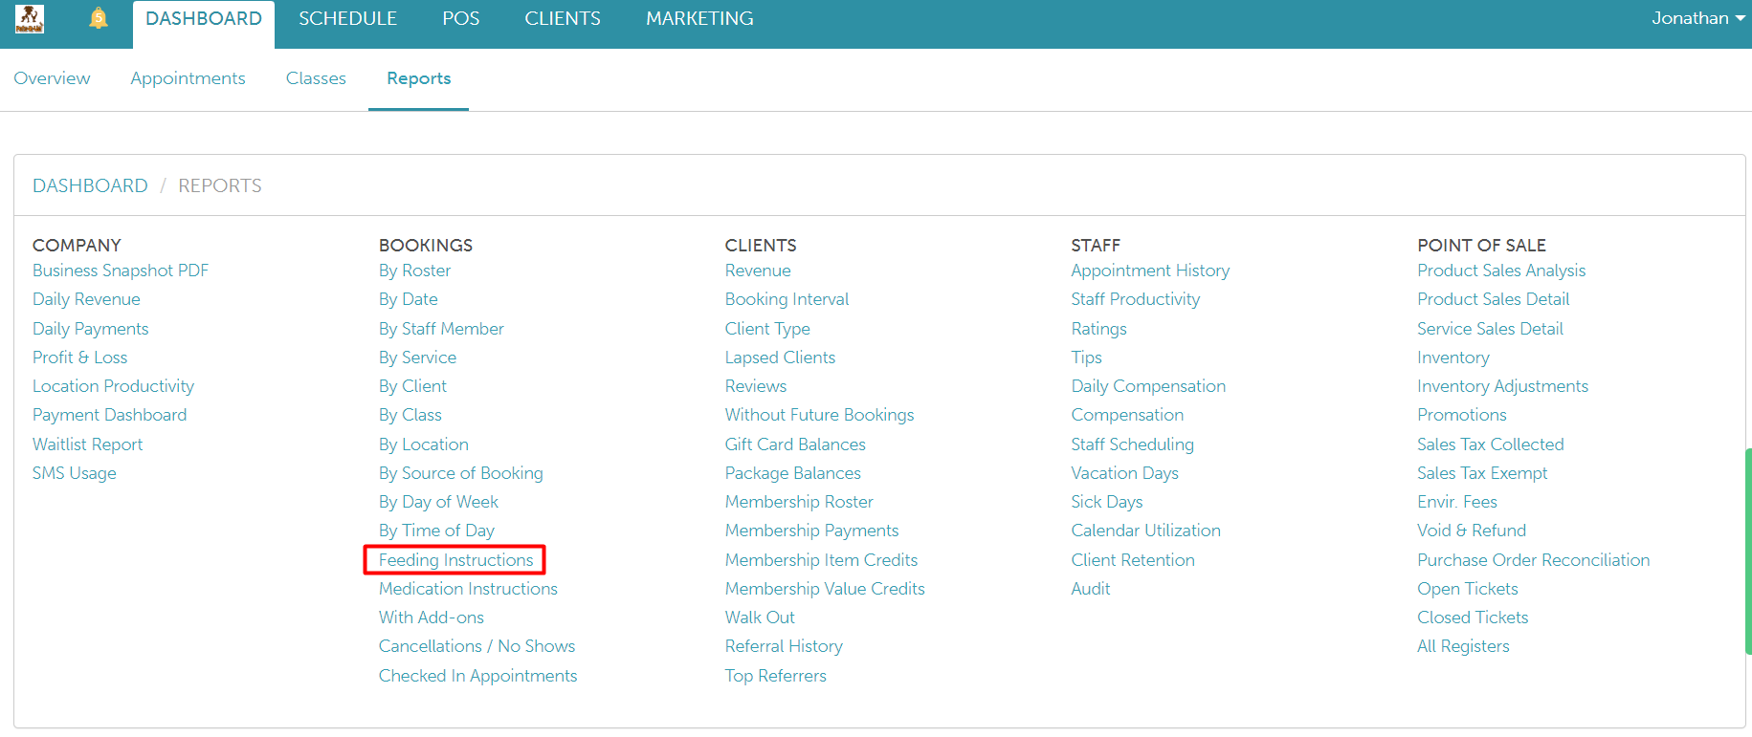Open the POS menu
This screenshot has width=1752, height=737.
pyautogui.click(x=460, y=19)
